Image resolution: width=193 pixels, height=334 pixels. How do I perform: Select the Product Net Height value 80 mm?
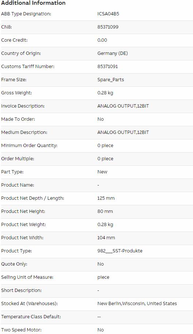pos(105,211)
